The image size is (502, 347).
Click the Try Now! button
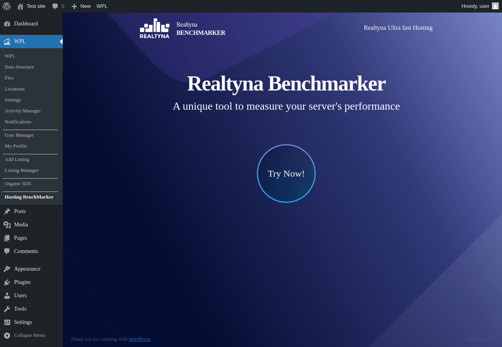pyautogui.click(x=286, y=173)
